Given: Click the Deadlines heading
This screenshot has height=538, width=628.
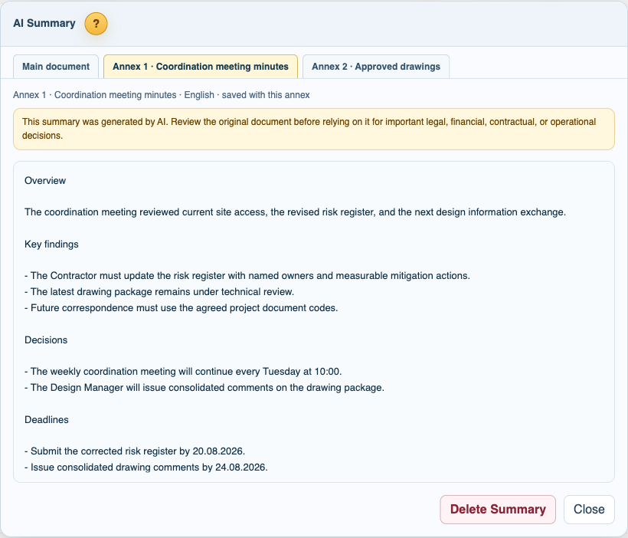Looking at the screenshot, I should pyautogui.click(x=47, y=420).
